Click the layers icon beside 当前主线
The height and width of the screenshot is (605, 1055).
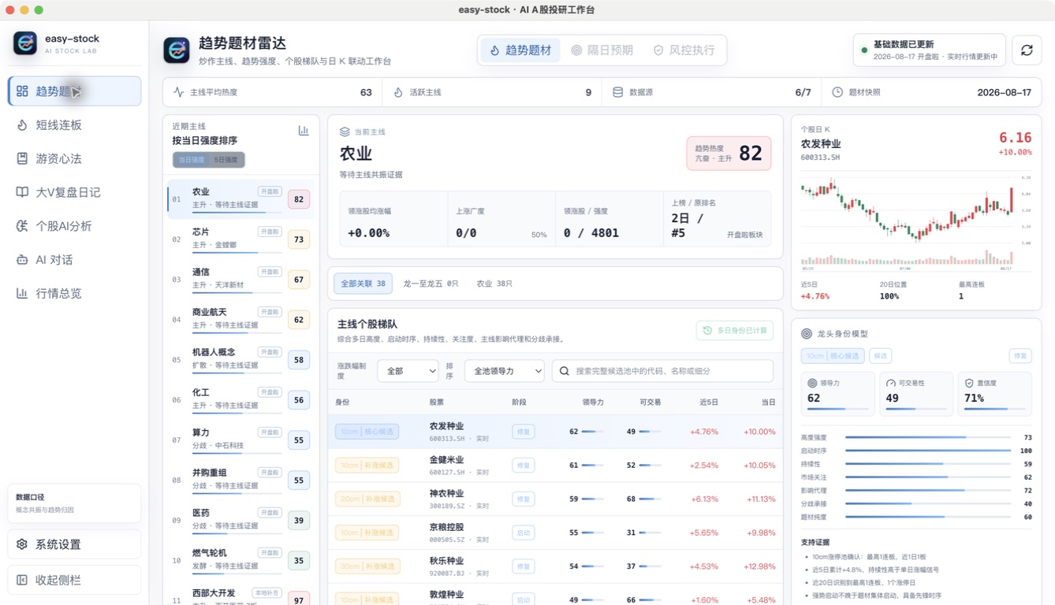345,132
